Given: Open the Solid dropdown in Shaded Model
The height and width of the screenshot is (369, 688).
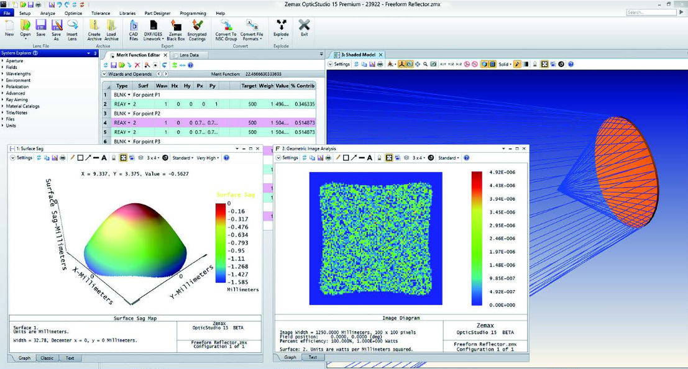Looking at the screenshot, I should [x=505, y=64].
